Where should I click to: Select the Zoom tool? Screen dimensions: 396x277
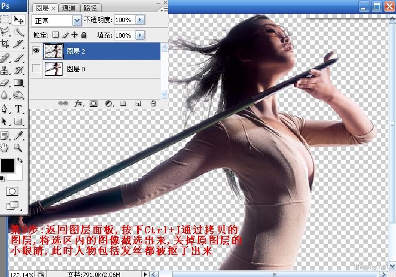coord(18,148)
